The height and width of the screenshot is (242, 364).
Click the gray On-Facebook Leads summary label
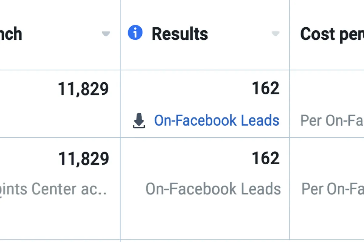click(213, 189)
